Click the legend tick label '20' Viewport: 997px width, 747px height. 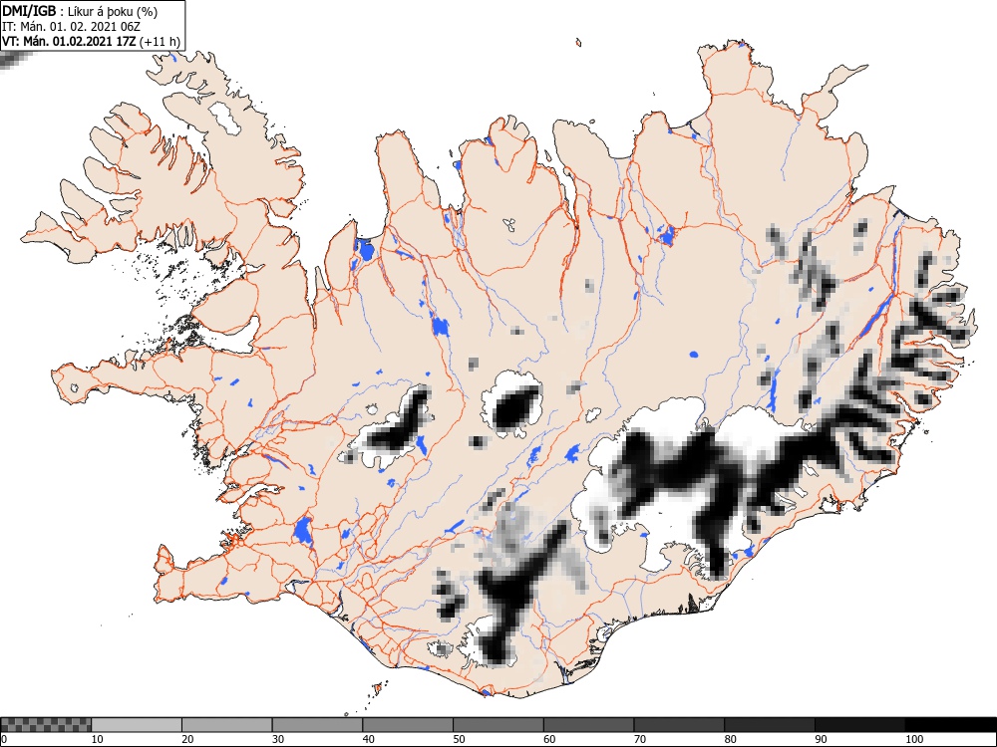coord(187,739)
